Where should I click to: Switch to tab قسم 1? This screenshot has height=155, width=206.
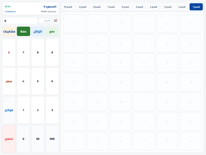click(x=196, y=7)
